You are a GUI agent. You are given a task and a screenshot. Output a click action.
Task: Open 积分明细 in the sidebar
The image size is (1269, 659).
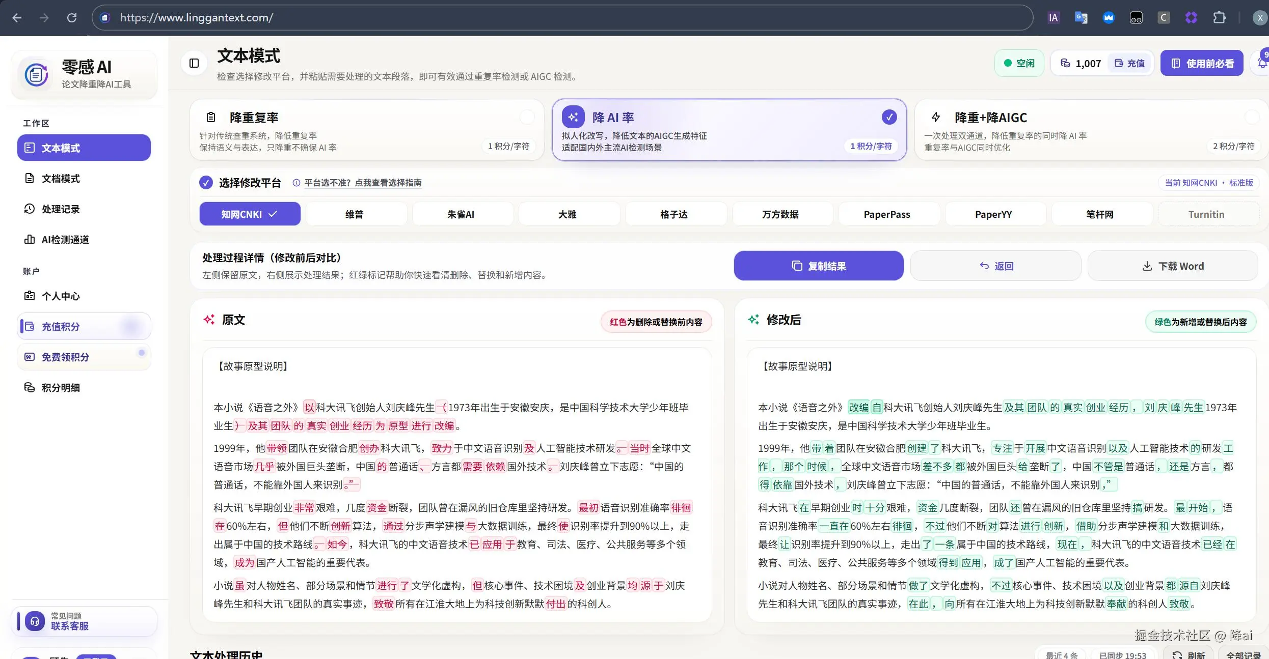(x=84, y=387)
